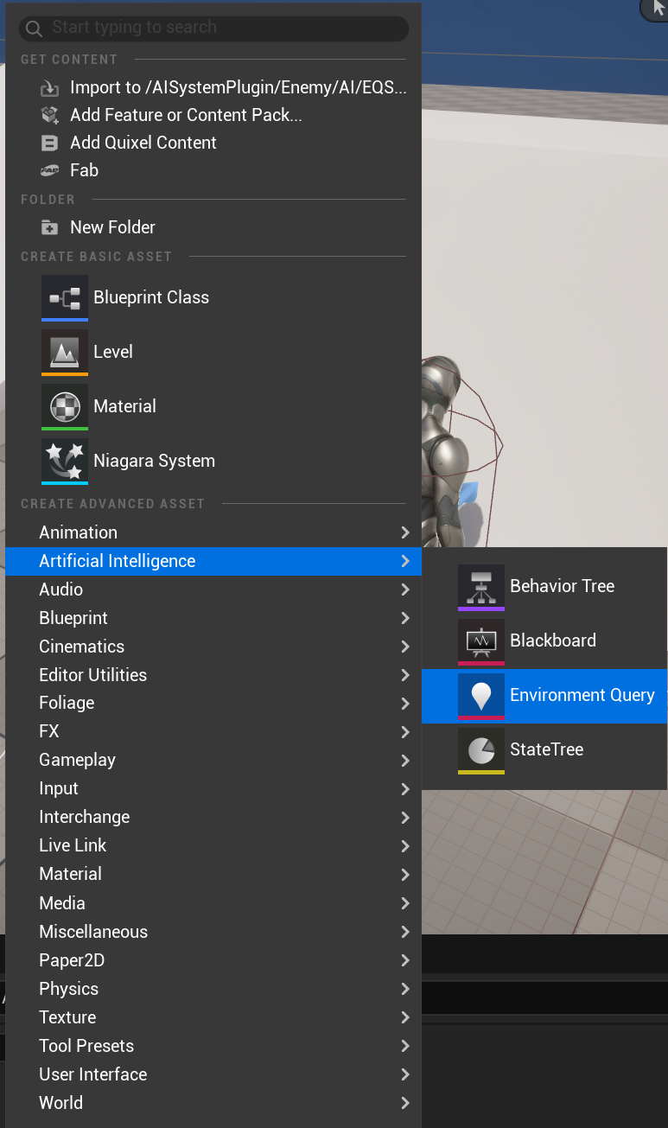Click the Blueprint Class icon
Image resolution: width=668 pixels, height=1128 pixels.
pos(65,297)
